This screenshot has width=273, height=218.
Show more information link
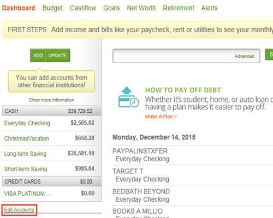51,100
